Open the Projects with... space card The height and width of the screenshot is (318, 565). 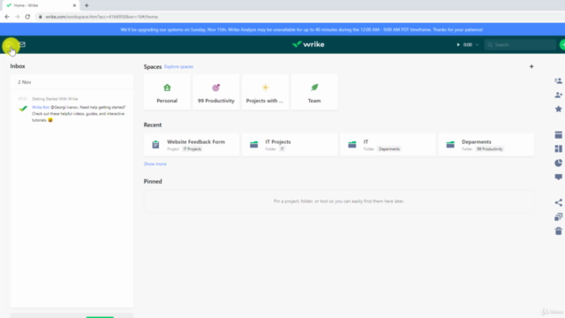(x=265, y=92)
